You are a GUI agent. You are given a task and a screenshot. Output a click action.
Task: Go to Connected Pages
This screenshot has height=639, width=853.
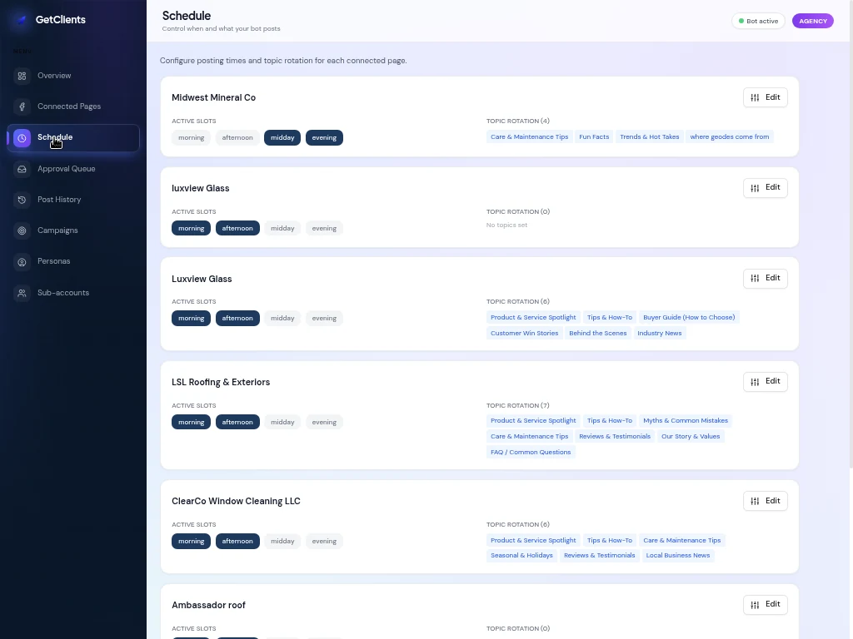tap(73, 106)
